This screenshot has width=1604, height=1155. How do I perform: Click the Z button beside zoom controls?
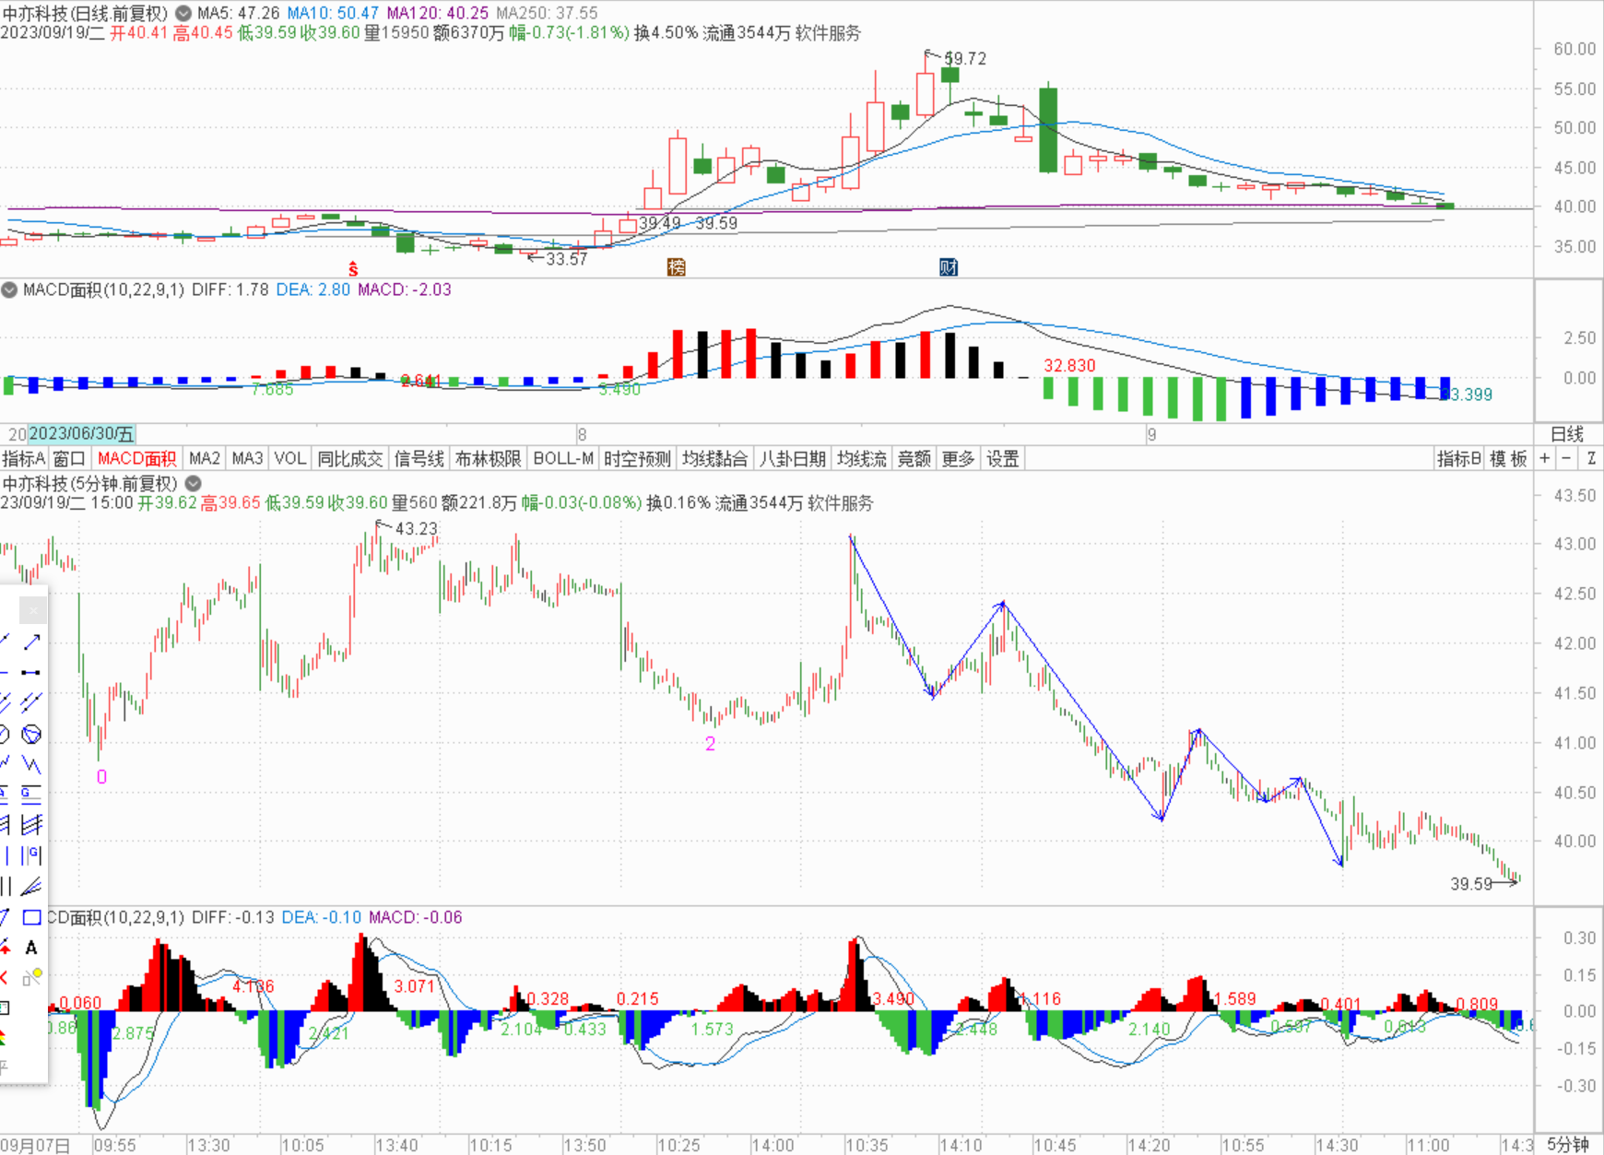pos(1591,458)
